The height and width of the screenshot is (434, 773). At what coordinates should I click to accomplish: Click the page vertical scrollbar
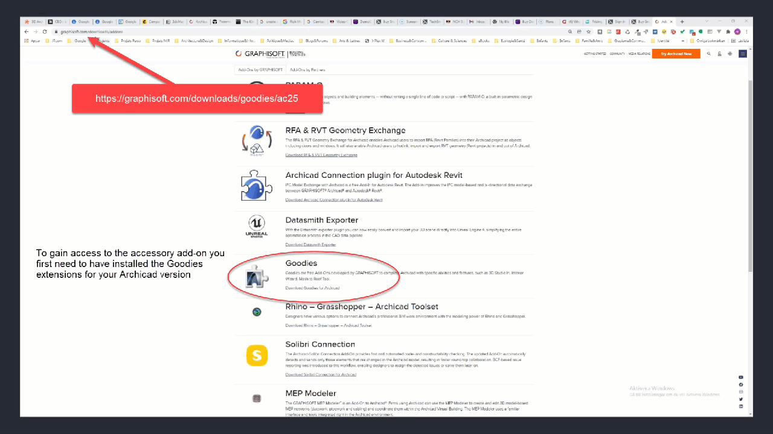coord(751,175)
